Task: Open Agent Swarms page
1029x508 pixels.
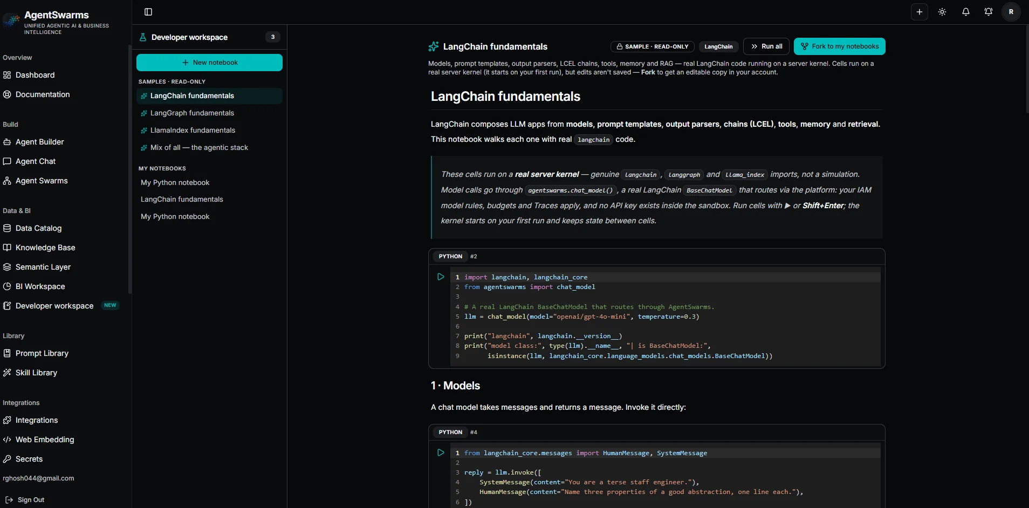Action: coord(42,181)
